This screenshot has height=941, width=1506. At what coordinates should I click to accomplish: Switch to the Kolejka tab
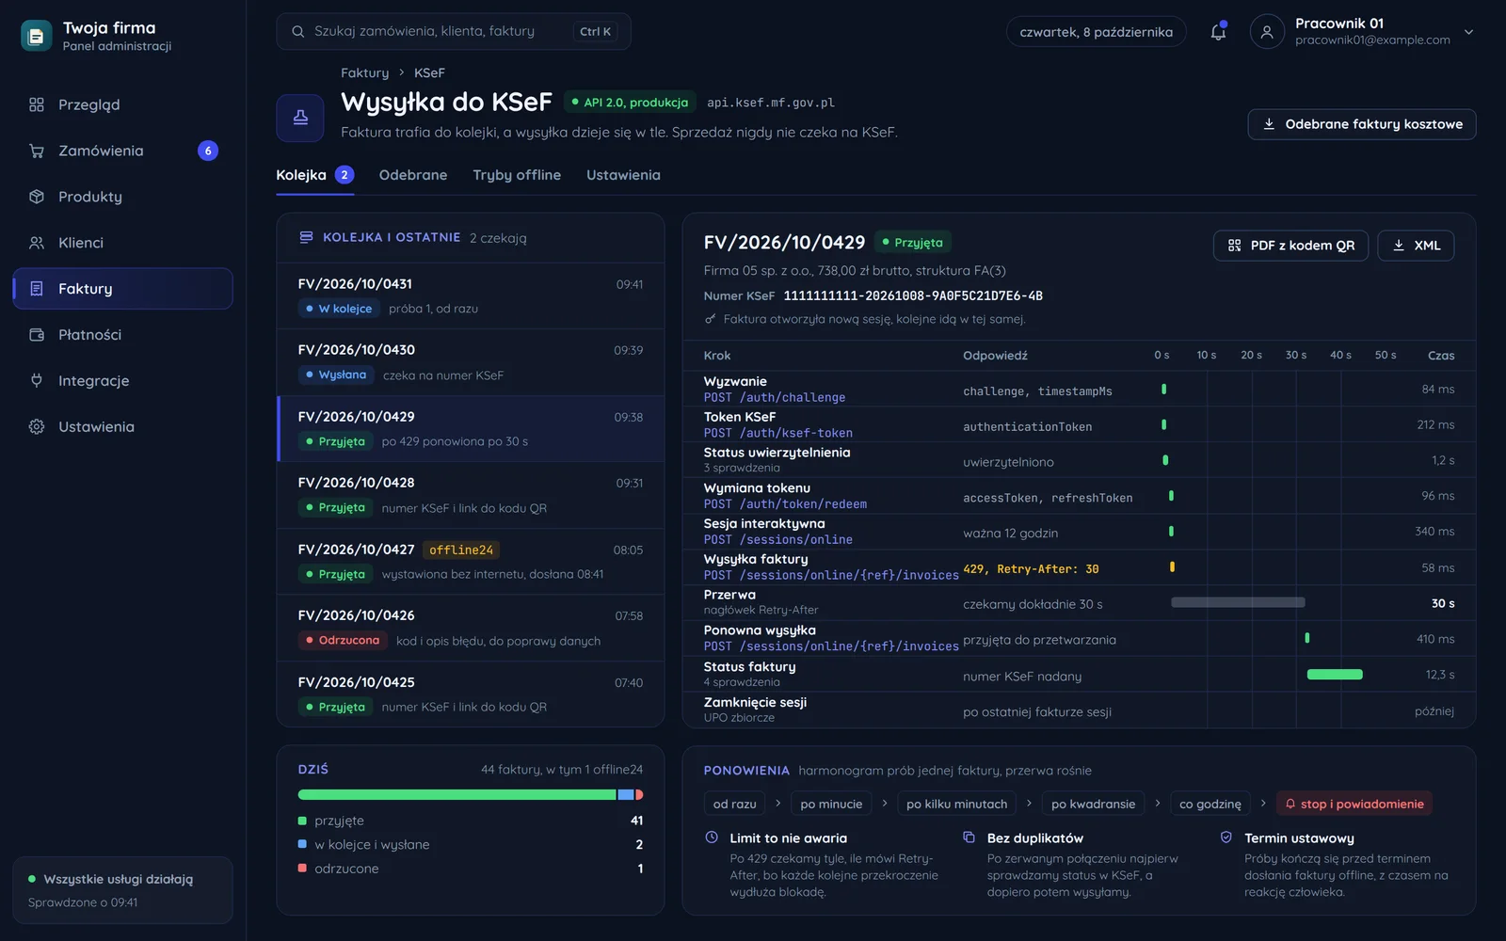[x=314, y=175]
